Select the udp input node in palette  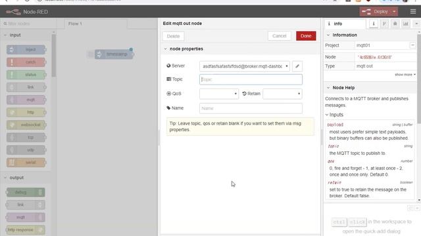point(26,150)
